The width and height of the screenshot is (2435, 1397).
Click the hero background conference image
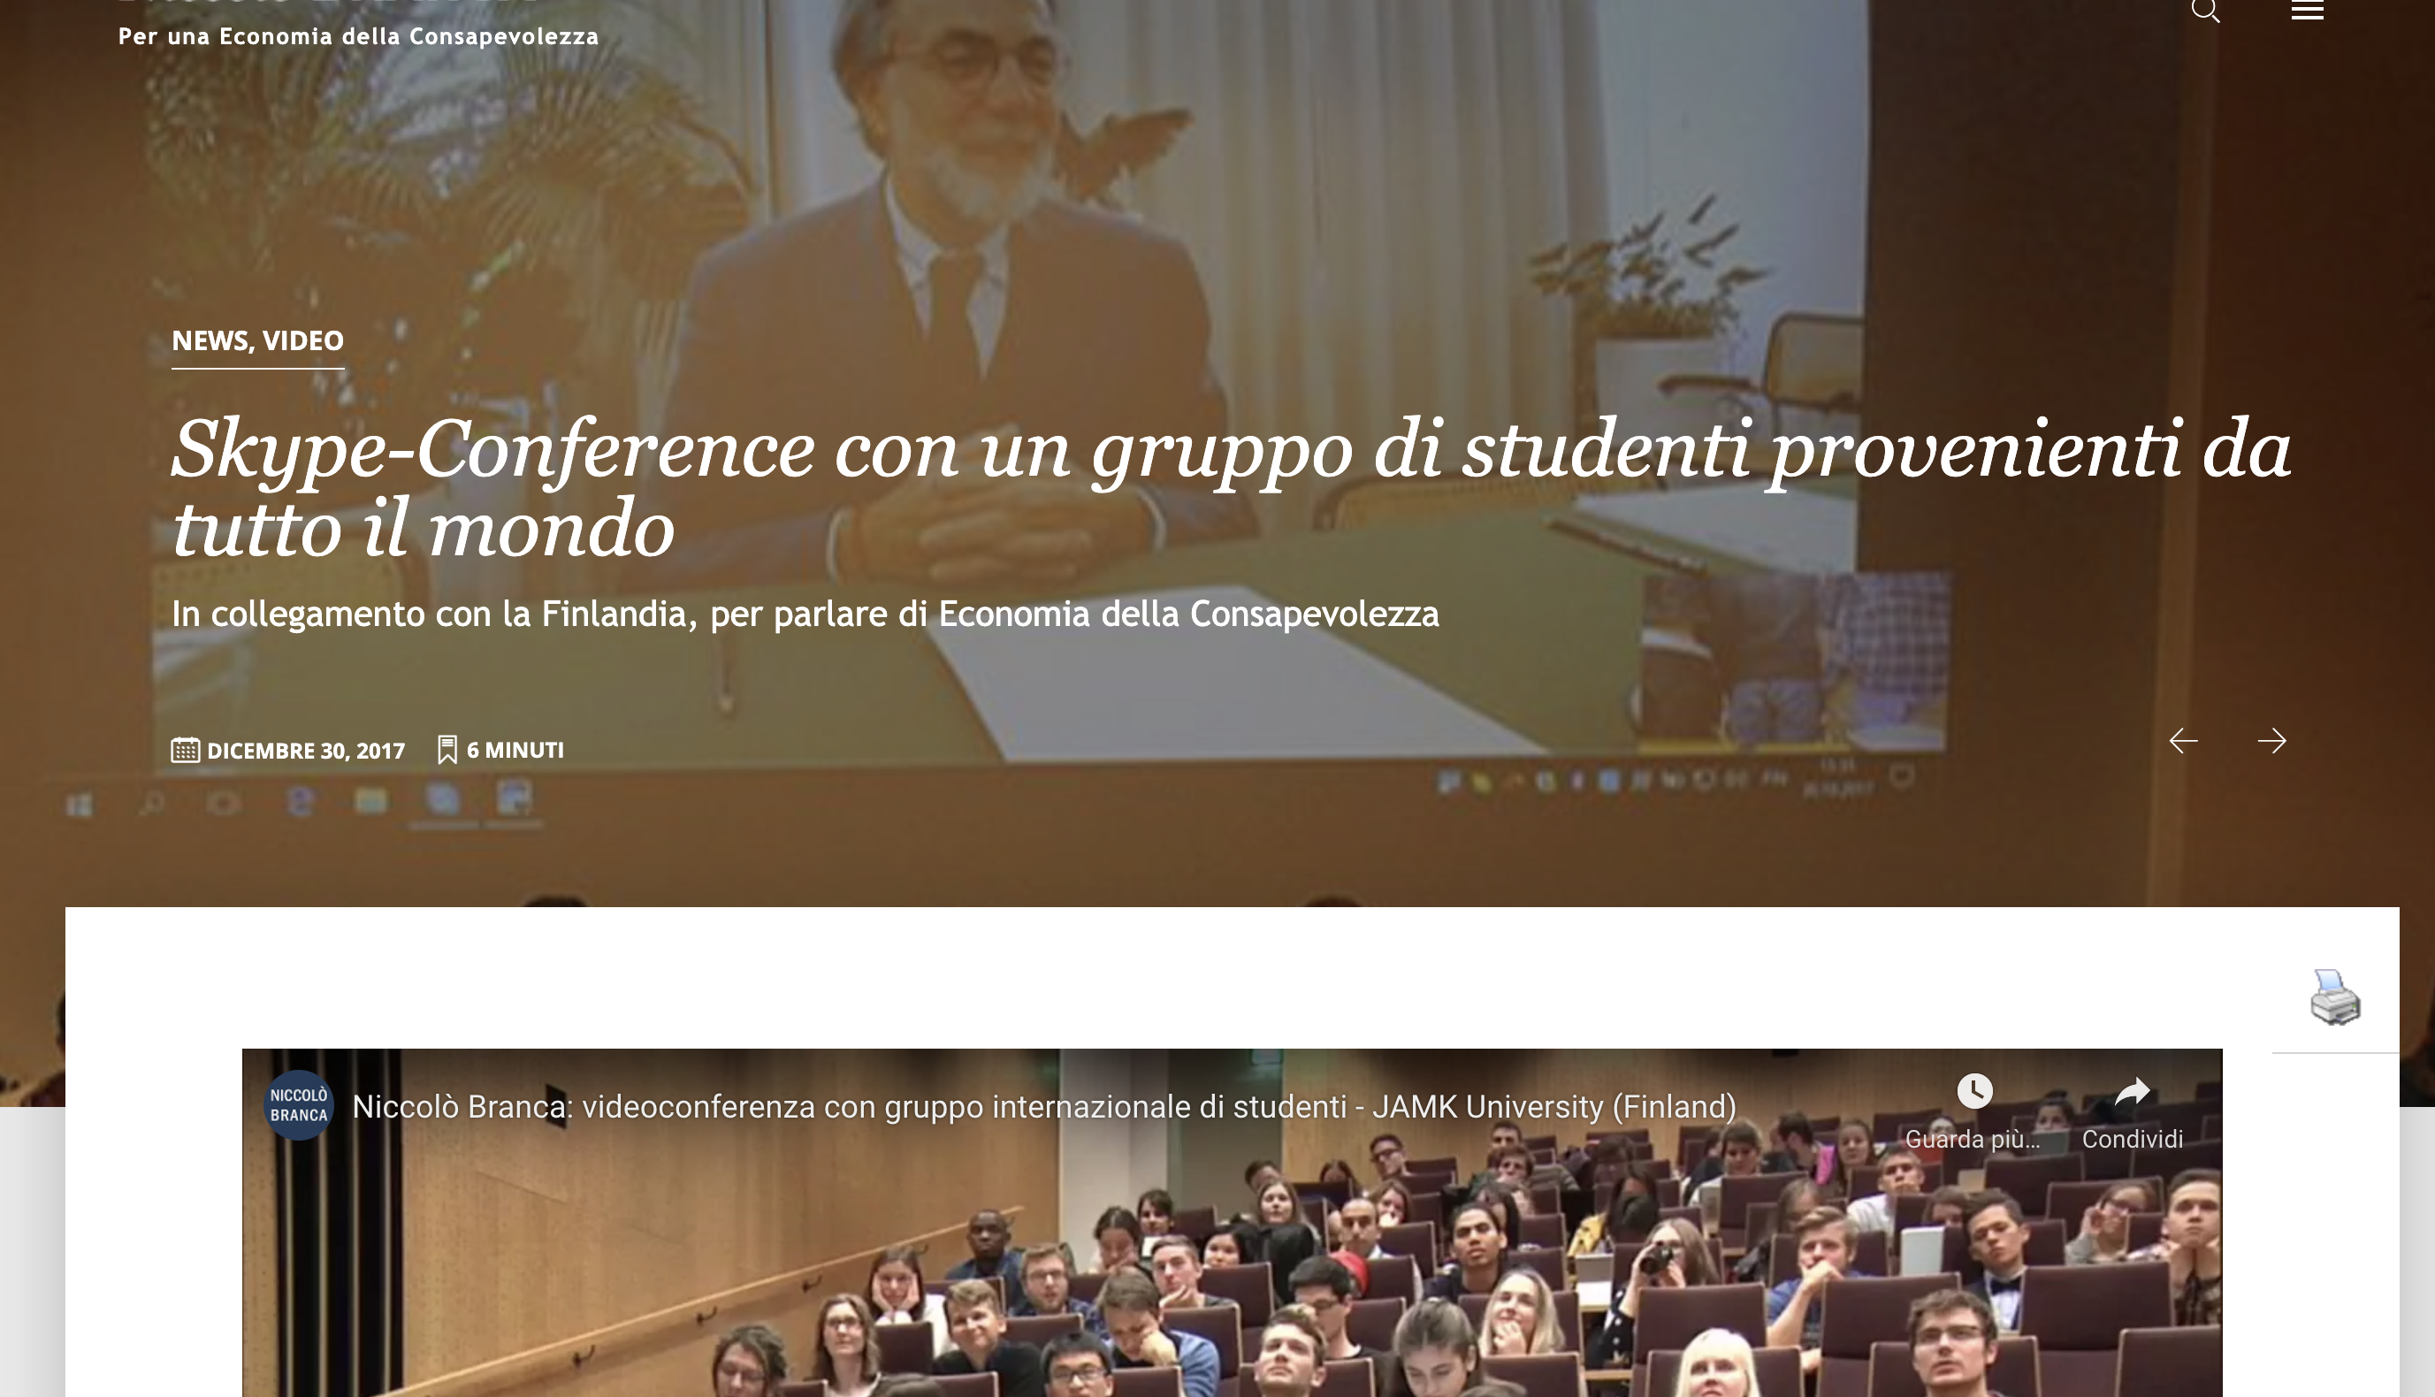[x=1217, y=192]
